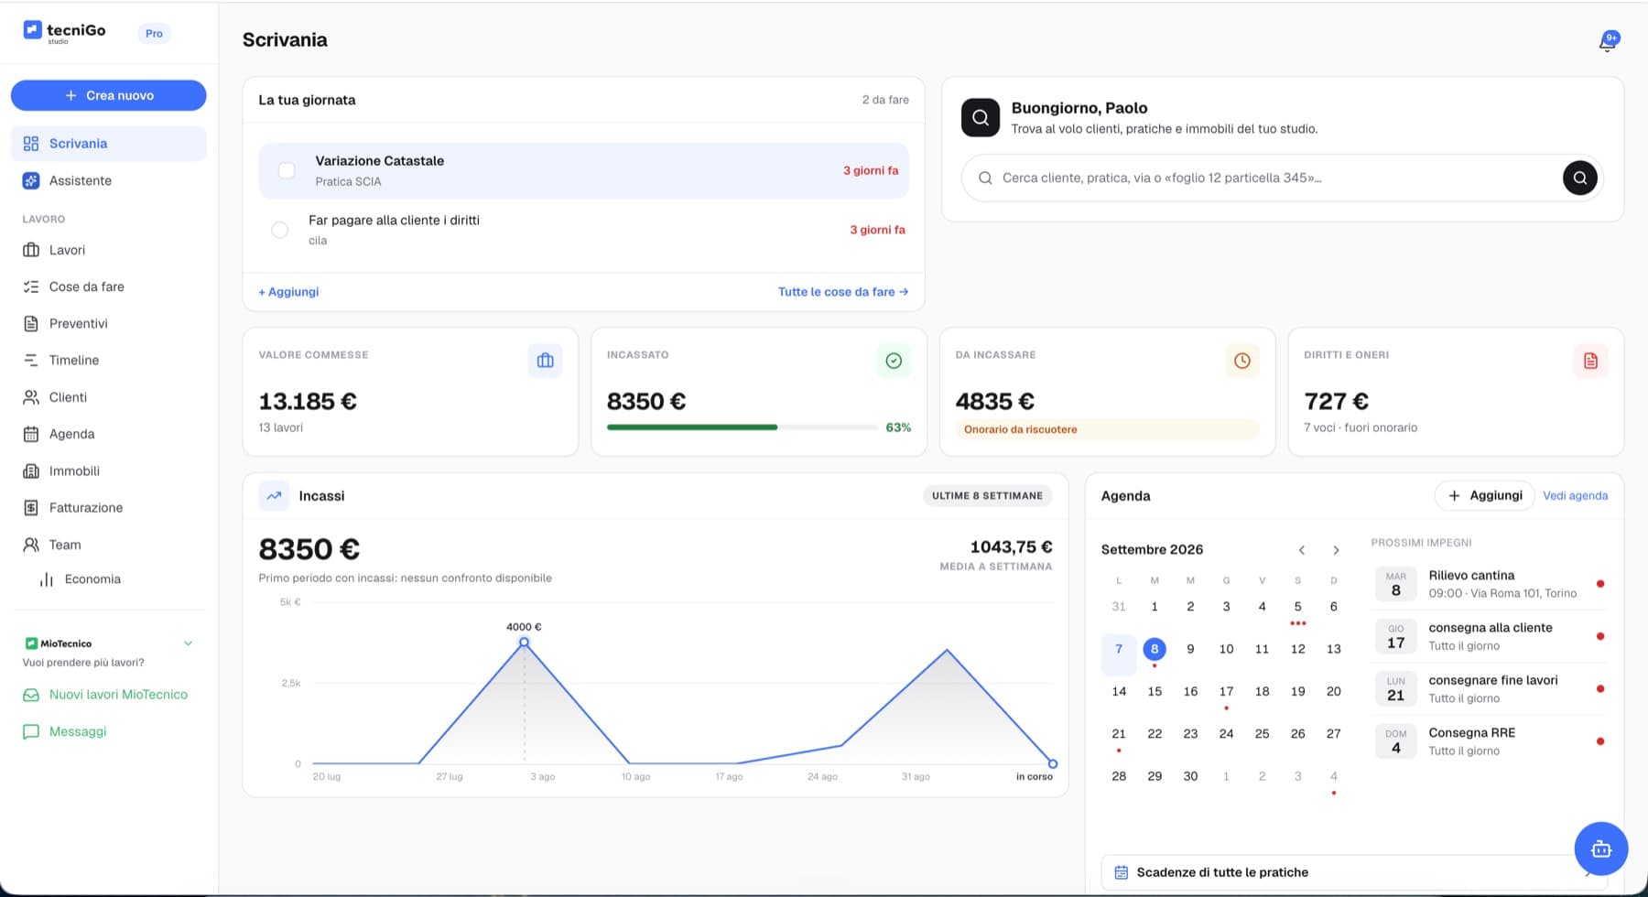Open 'Tutte le cose da fare' link
The height and width of the screenshot is (897, 1648).
pyautogui.click(x=843, y=292)
